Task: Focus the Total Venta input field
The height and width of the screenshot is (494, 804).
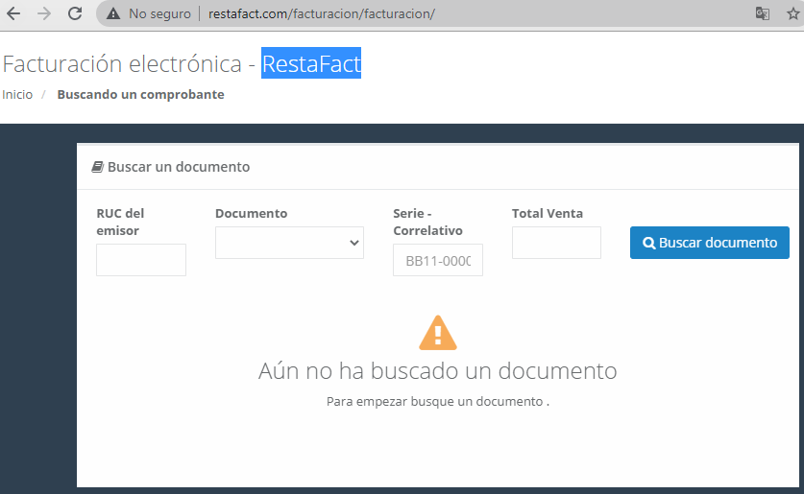Action: [x=556, y=243]
